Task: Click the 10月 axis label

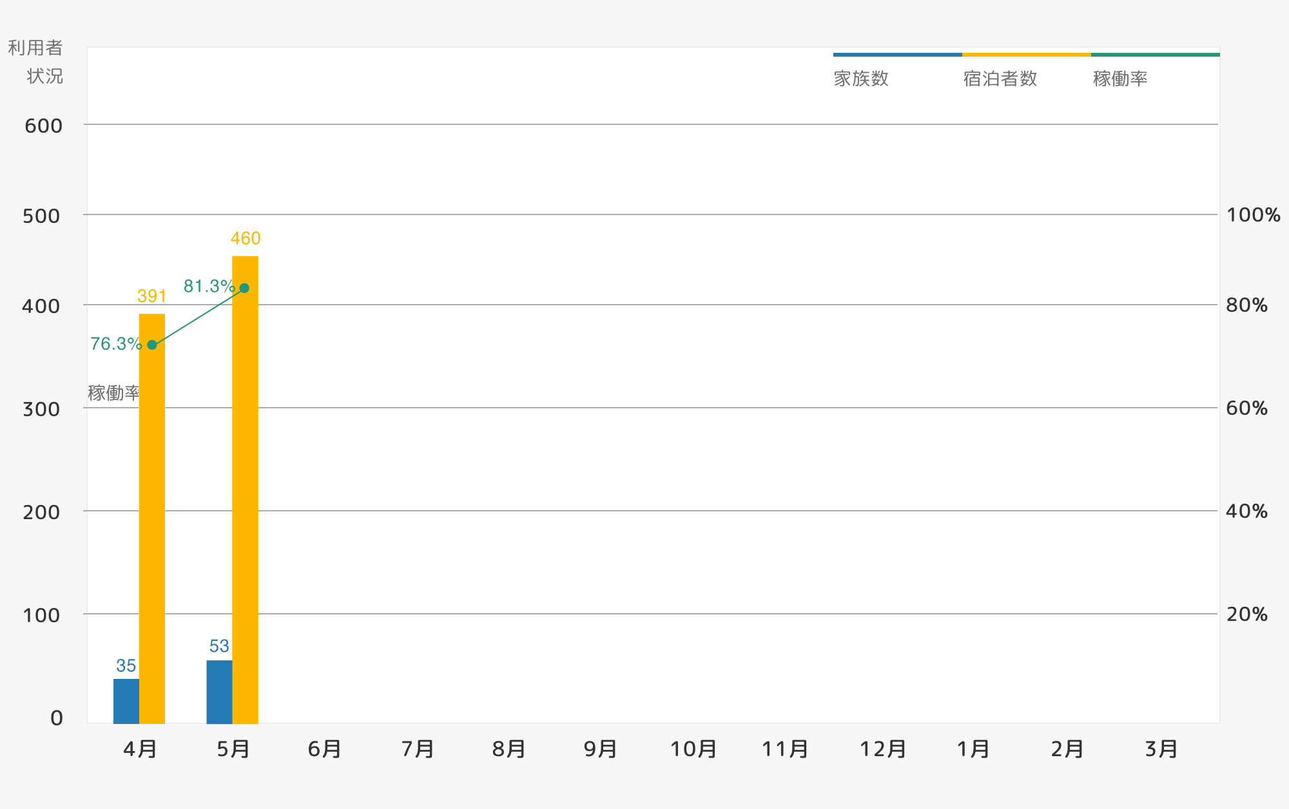Action: 693,749
